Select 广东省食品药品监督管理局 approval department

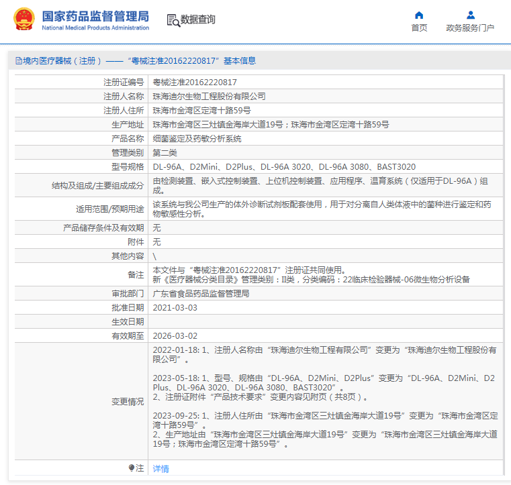click(201, 294)
